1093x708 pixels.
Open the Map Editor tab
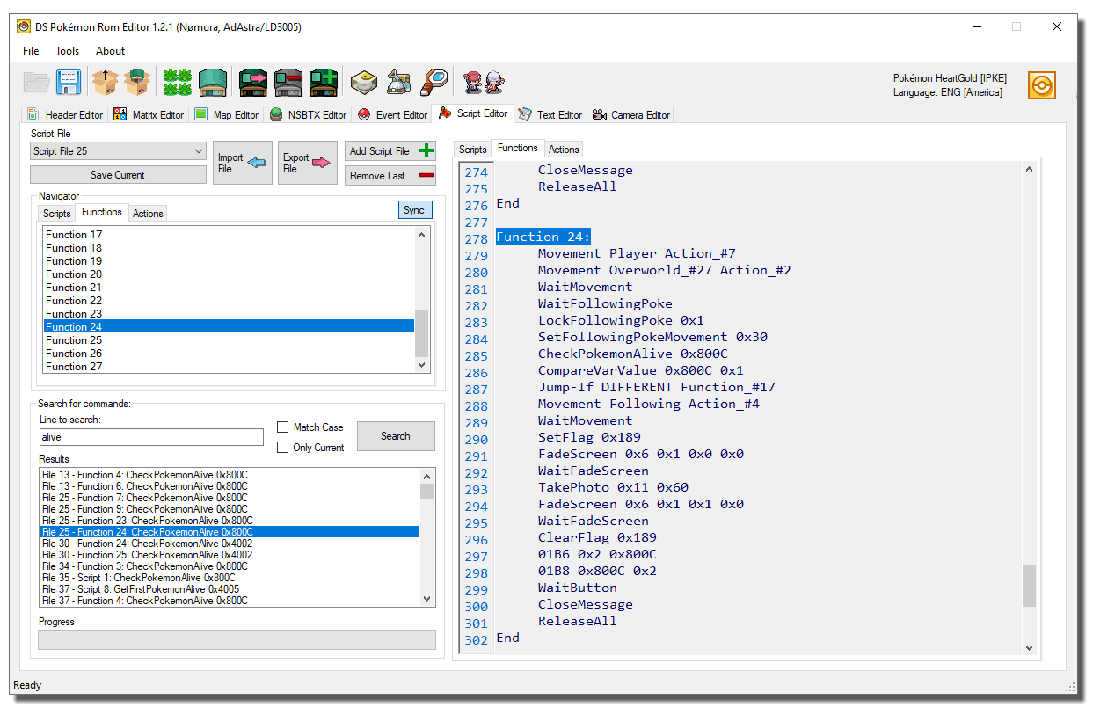pos(227,115)
